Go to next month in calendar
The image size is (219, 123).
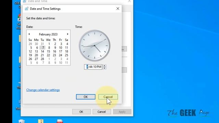[68, 34]
